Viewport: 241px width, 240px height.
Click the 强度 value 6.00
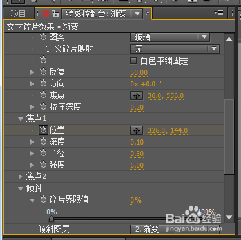(x=137, y=165)
